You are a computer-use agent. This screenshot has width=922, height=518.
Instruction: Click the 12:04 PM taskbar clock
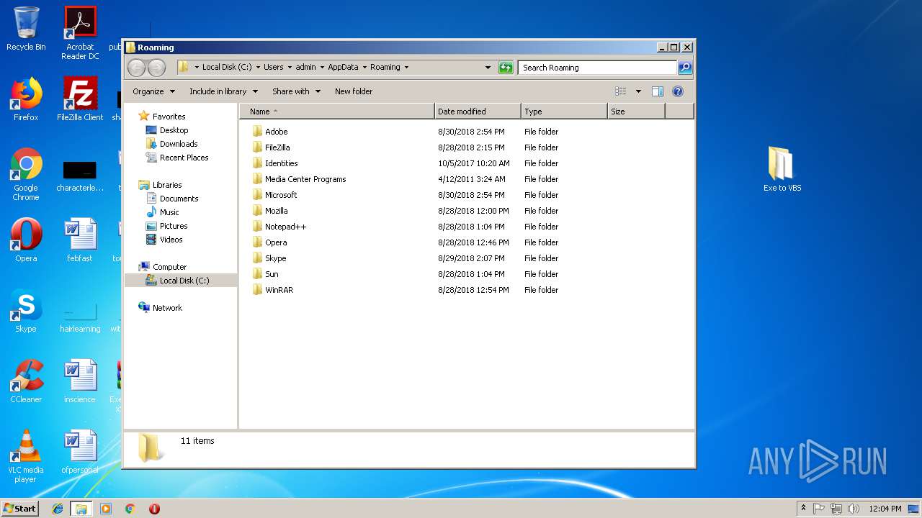(885, 509)
